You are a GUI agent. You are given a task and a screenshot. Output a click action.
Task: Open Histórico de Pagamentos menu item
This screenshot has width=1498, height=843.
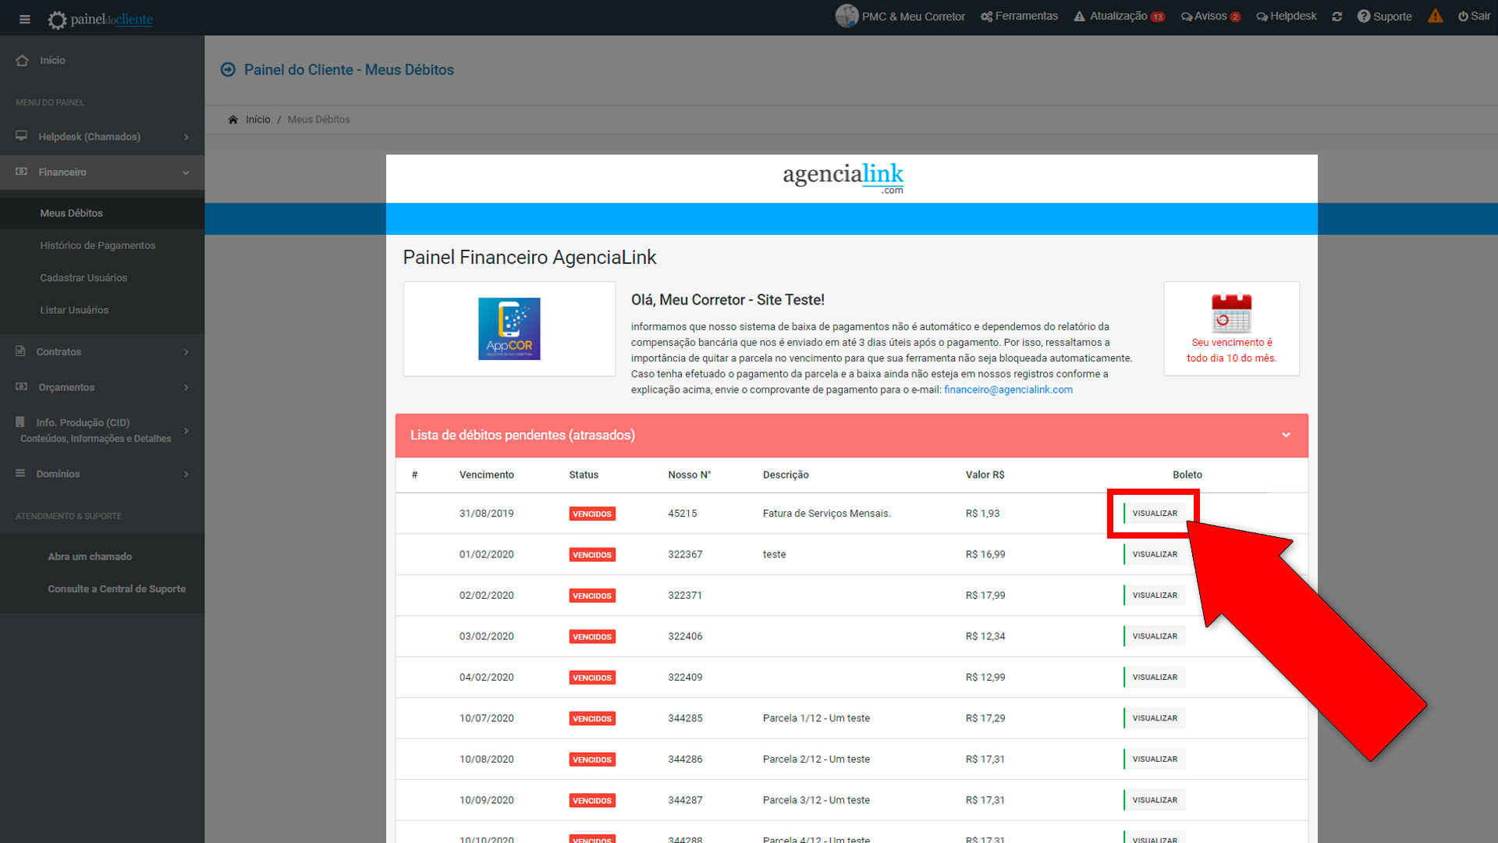(98, 245)
